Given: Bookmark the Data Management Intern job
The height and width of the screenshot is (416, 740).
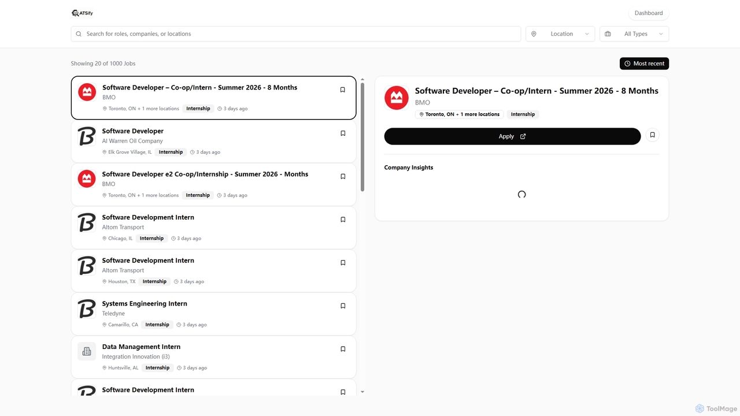Looking at the screenshot, I should point(343,349).
